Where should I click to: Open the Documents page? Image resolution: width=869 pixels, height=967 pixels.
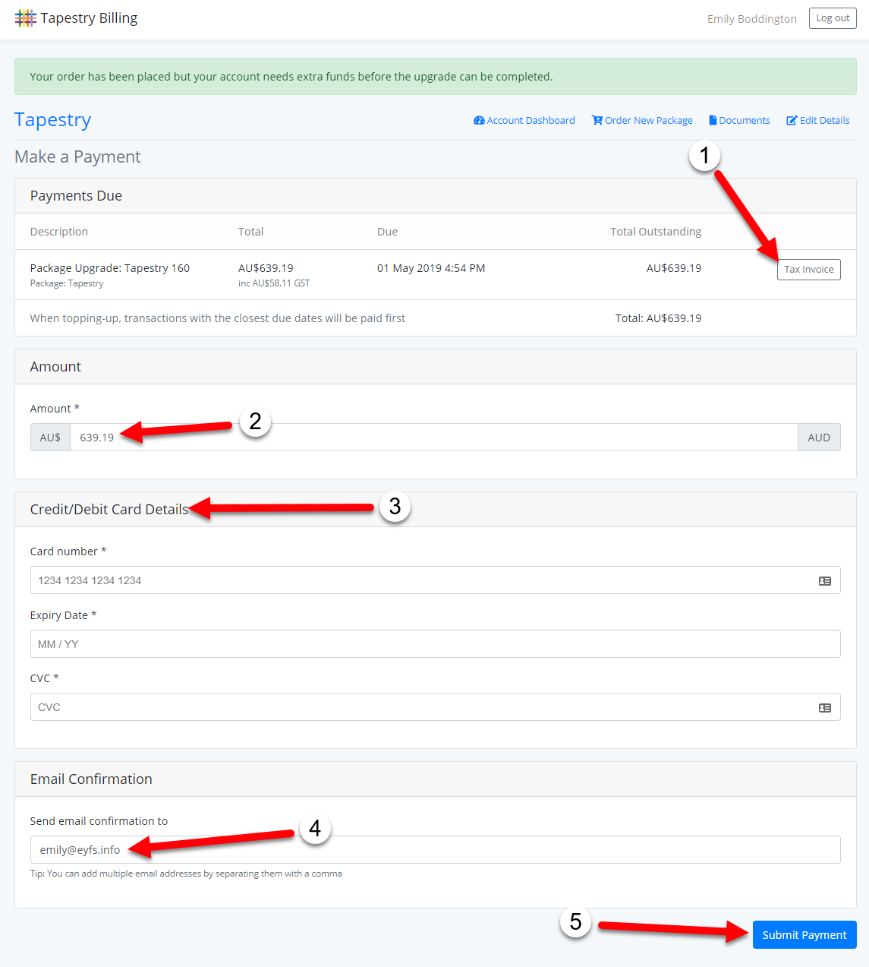[x=744, y=121]
